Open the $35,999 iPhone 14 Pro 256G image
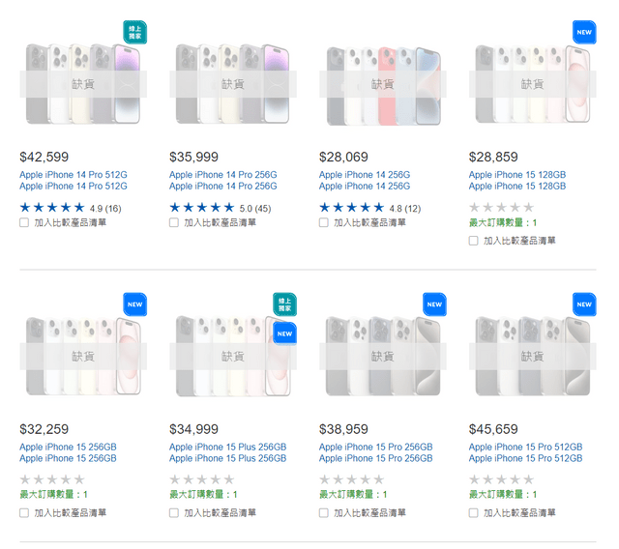 233,84
